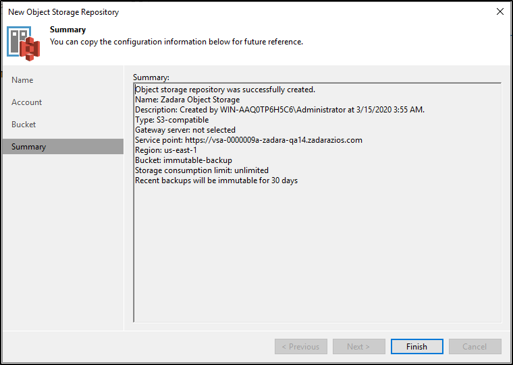Screen dimensions: 513x365
Task: Click the object storage repository icon
Action: tap(24, 44)
